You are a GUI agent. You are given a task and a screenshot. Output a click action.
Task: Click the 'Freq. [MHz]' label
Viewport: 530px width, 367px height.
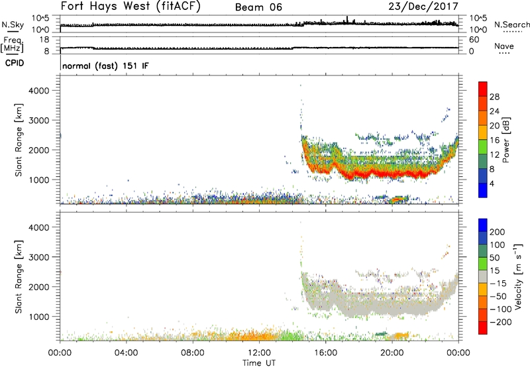tap(13, 44)
